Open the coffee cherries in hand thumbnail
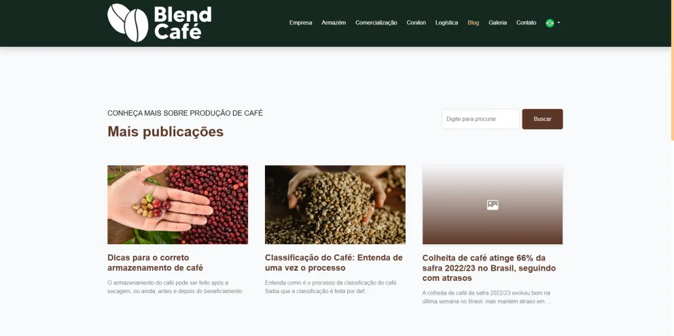The height and width of the screenshot is (336, 674). pyautogui.click(x=177, y=205)
